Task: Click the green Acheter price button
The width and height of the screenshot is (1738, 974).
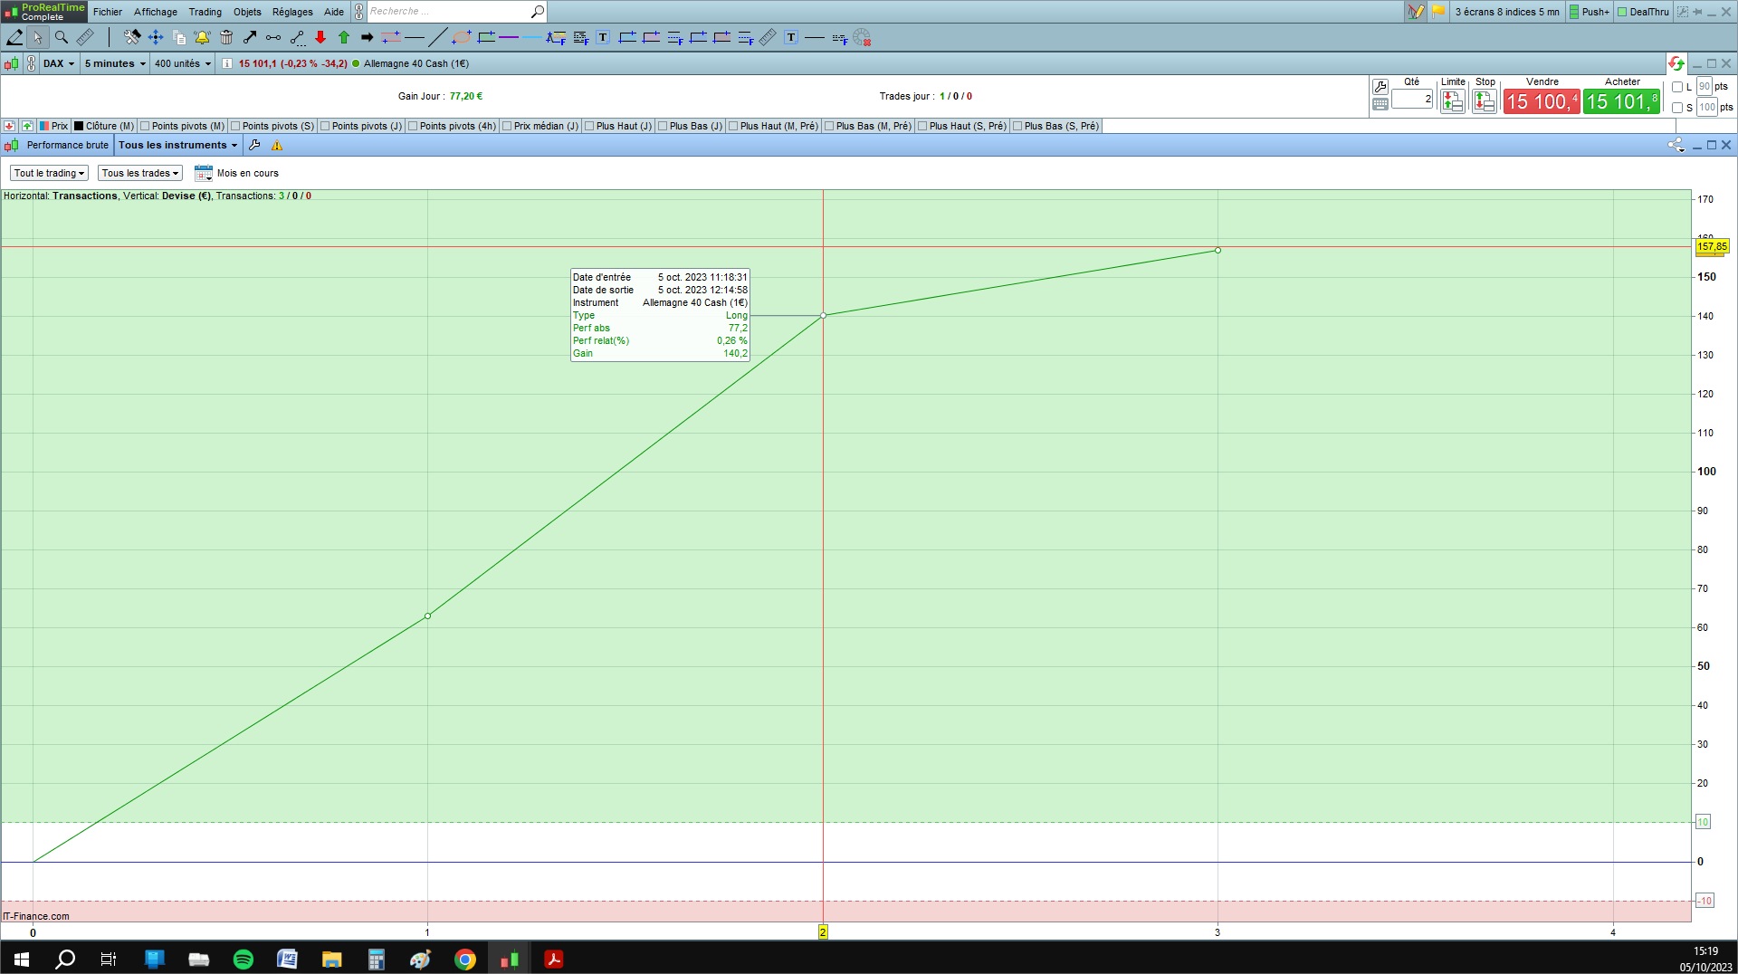Action: (1621, 101)
